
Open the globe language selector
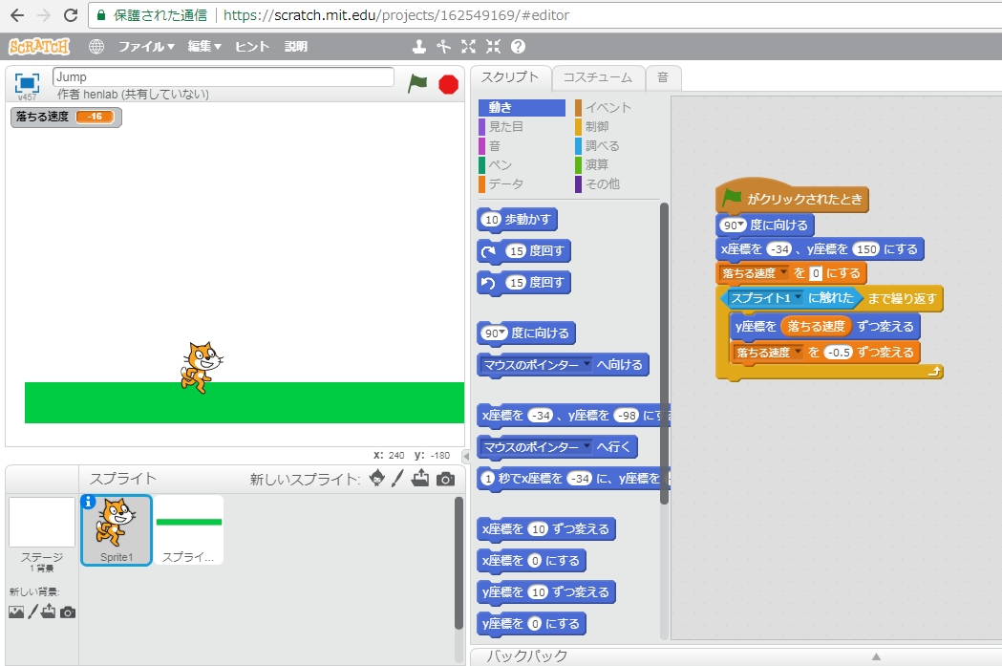click(96, 46)
